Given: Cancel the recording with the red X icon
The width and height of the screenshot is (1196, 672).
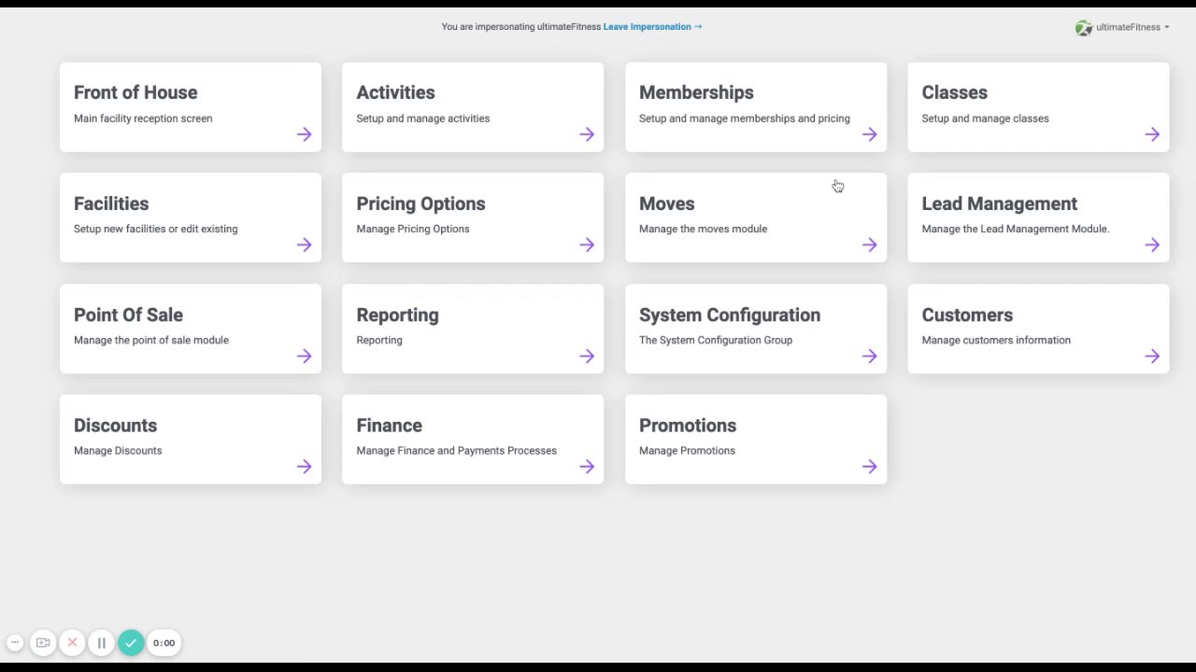Looking at the screenshot, I should click(72, 643).
